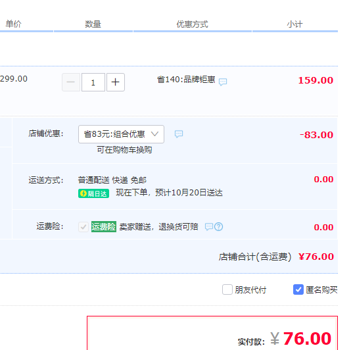Click the 优惠方式 column header

192,24
